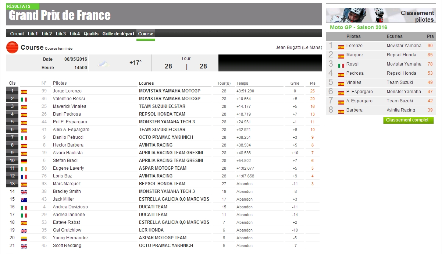Click the cloudy weather icon
Image resolution: width=442 pixels, height=254 pixels.
coord(104,63)
